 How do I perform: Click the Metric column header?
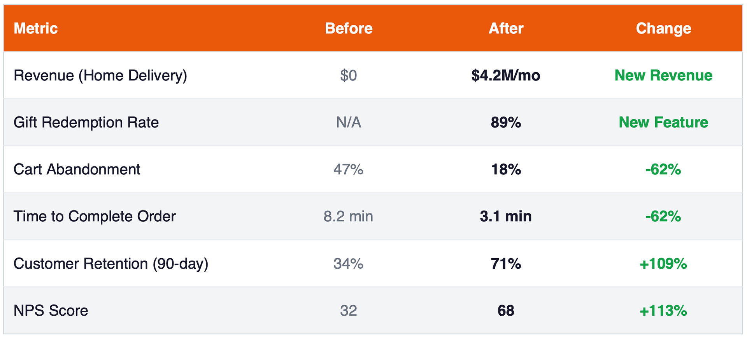(x=36, y=28)
